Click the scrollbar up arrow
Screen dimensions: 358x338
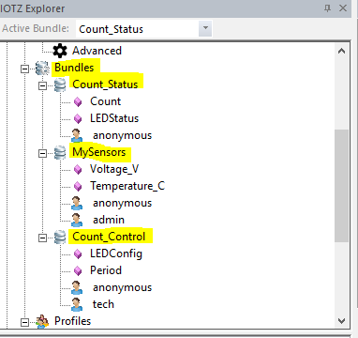click(x=341, y=51)
